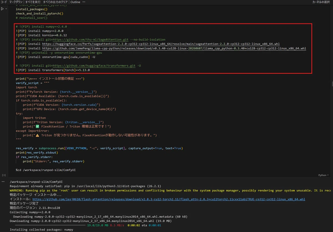Open the SageAttention.git GitHub link
Screen dimensions: 333x232
pos(90,39)
